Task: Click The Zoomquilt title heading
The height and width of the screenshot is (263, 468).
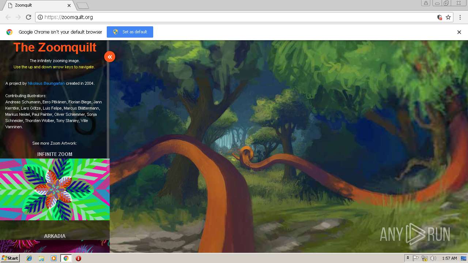Action: pyautogui.click(x=55, y=47)
